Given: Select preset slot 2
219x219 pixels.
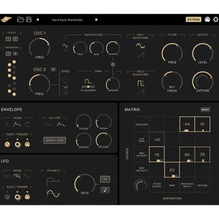Looking at the screenshot, I should point(15,39).
